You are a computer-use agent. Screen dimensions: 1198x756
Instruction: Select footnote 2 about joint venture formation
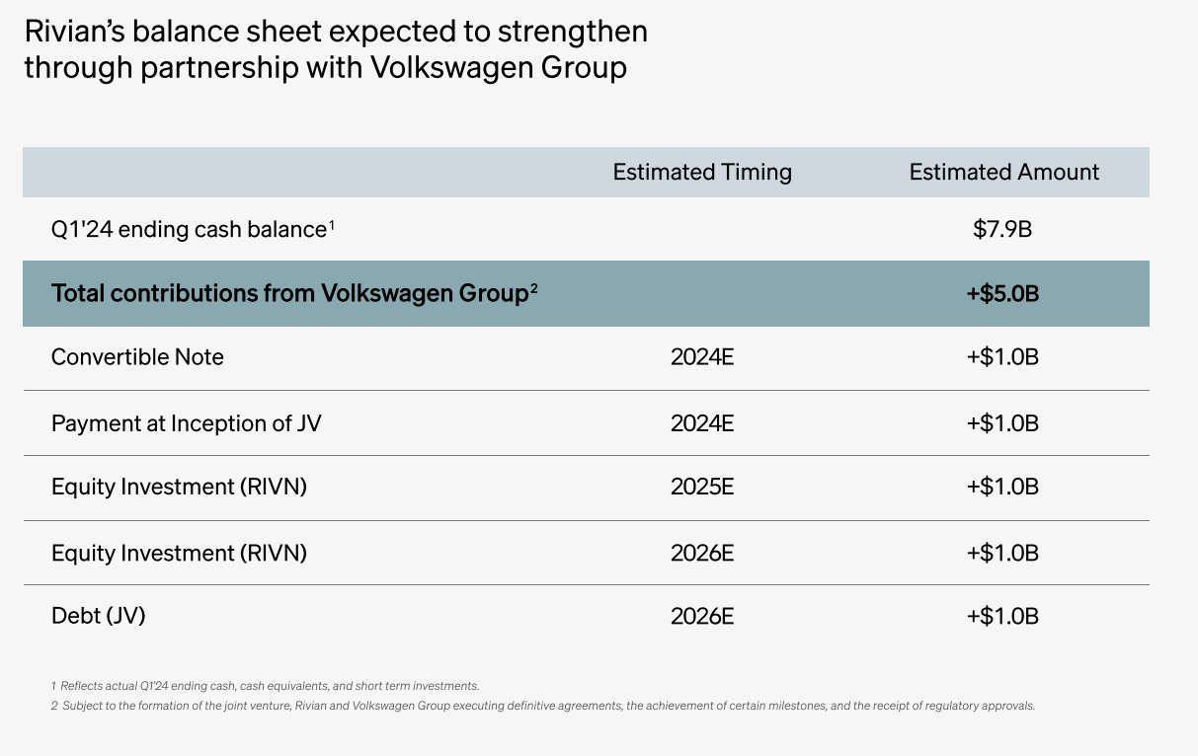pos(543,706)
